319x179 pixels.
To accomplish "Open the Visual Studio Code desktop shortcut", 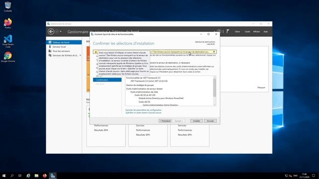I will [x=8, y=41].
